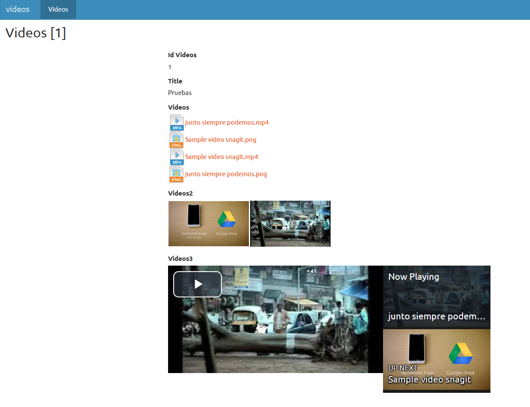Open the junto siempre podemos.mp4 link
Image resolution: width=530 pixels, height=407 pixels.
227,122
